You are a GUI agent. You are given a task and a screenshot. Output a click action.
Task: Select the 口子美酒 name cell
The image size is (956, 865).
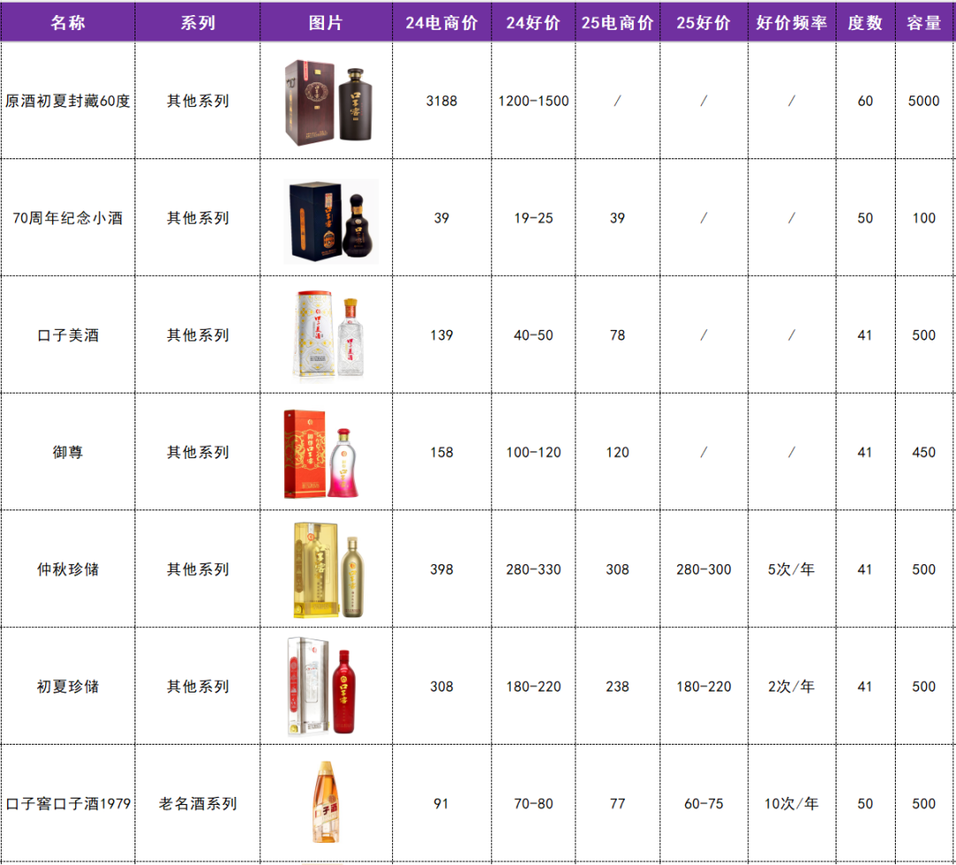coord(67,335)
